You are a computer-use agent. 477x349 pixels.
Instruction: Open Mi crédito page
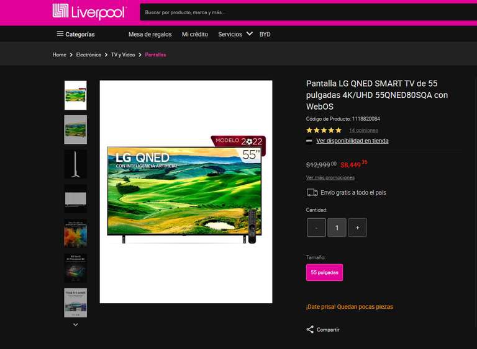(x=194, y=34)
